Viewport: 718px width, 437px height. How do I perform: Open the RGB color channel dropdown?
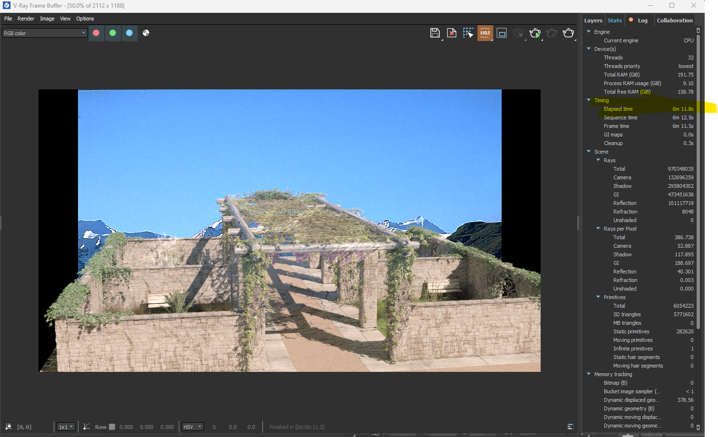[x=45, y=33]
